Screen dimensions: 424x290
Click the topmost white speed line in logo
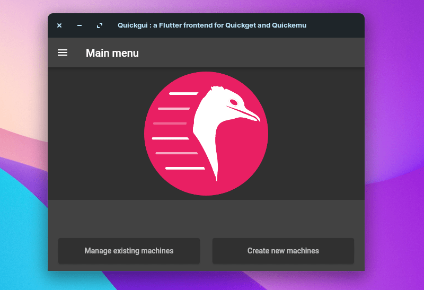click(183, 93)
